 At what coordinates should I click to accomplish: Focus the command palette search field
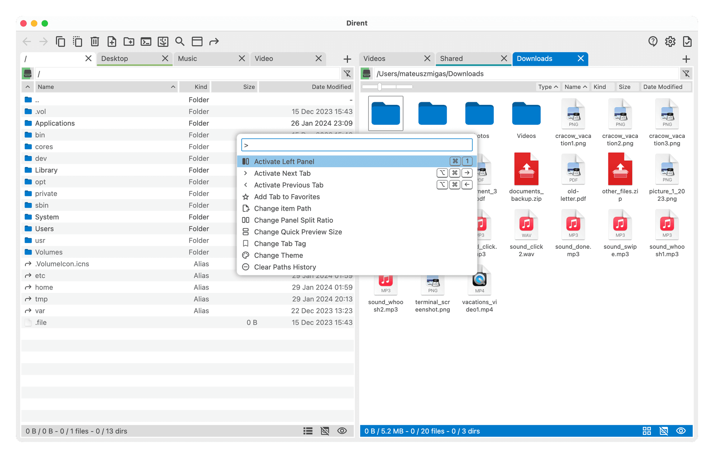pyautogui.click(x=357, y=145)
